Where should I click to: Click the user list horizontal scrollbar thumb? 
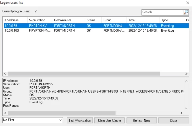click(84, 74)
